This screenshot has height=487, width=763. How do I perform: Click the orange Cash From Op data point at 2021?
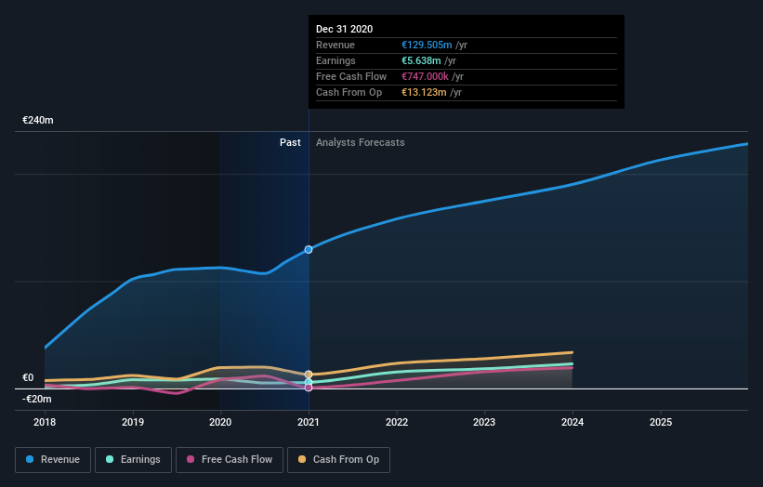(309, 375)
